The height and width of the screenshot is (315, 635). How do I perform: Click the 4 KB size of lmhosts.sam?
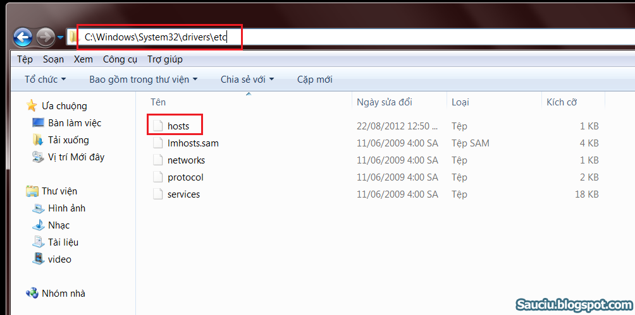point(589,143)
